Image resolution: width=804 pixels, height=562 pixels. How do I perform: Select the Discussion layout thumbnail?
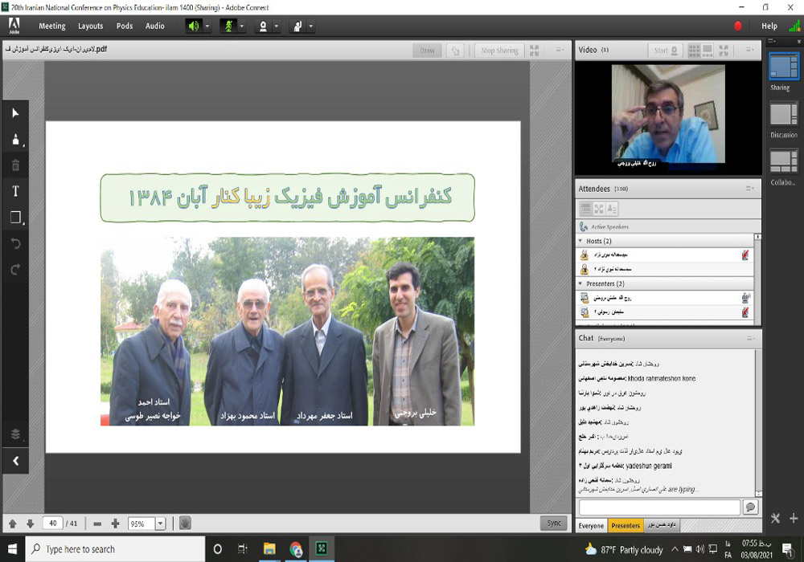(x=783, y=115)
